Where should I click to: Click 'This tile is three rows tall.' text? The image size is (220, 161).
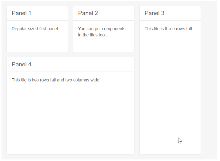169,29
